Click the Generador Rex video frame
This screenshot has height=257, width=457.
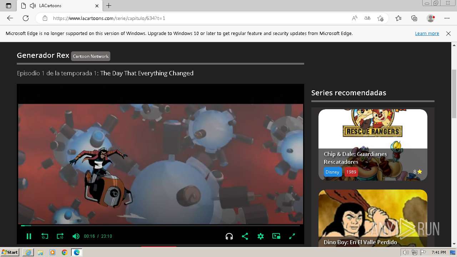tap(161, 164)
